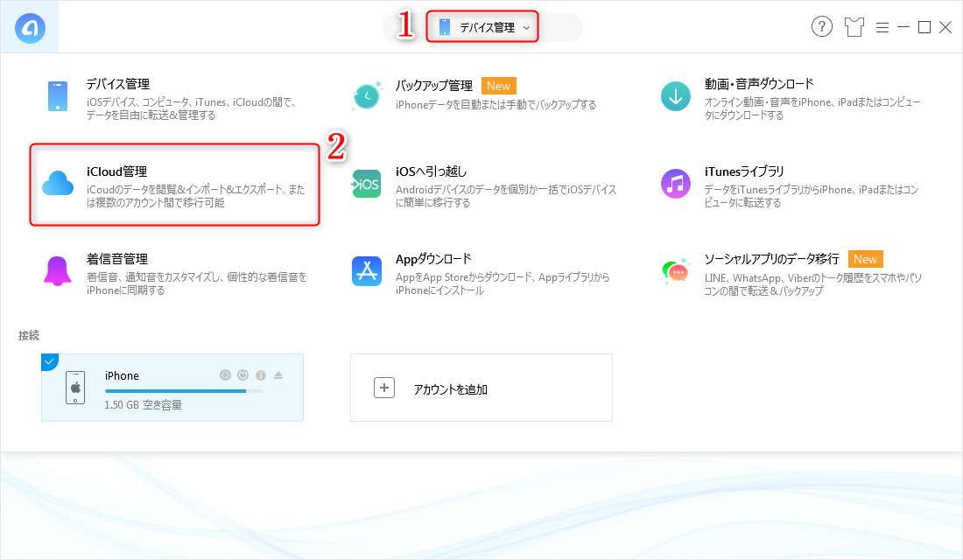This screenshot has height=560, width=963.
Task: Open the hamburger menu icon
Action: tap(882, 28)
